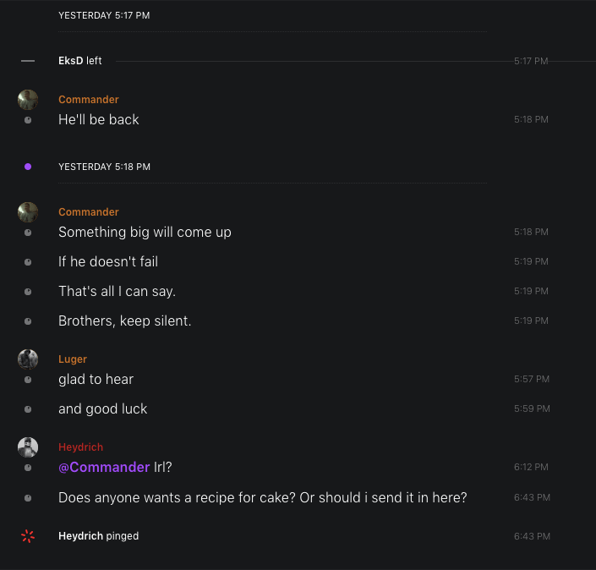The image size is (596, 570).
Task: Click the dash icon next to "EksD left"
Action: (28, 61)
